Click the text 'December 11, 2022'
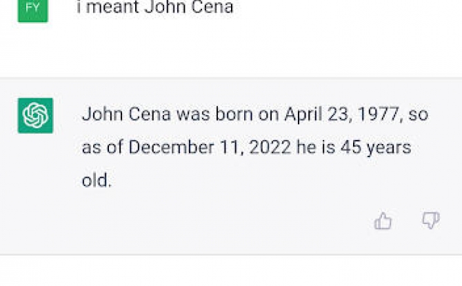Viewport: 462px width, 286px height. [x=210, y=147]
